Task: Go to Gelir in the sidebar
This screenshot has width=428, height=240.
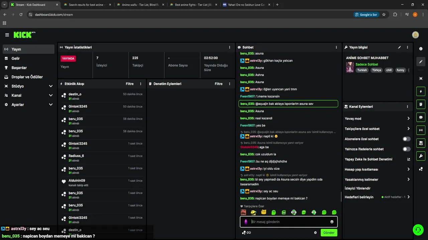Action: (28, 58)
